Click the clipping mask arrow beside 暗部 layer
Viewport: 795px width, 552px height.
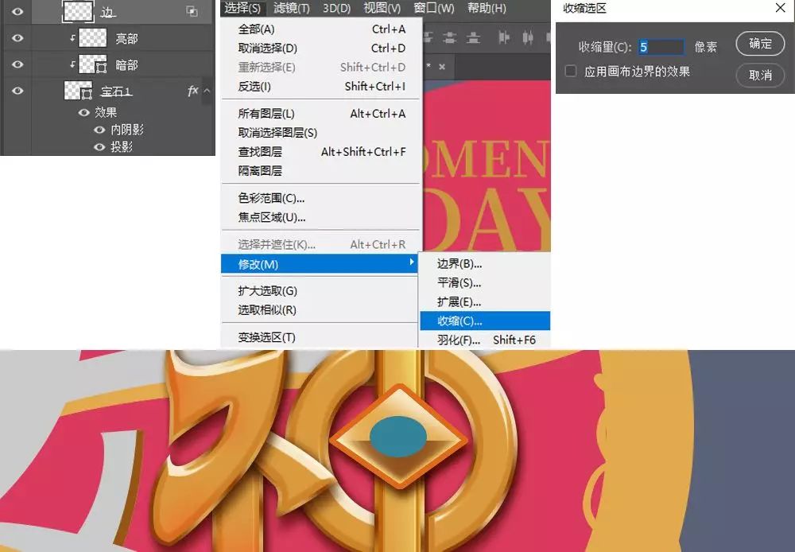pyautogui.click(x=73, y=65)
